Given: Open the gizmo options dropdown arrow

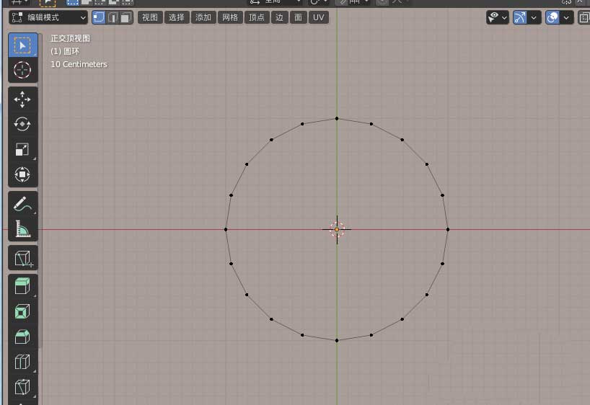Looking at the screenshot, I should (534, 17).
